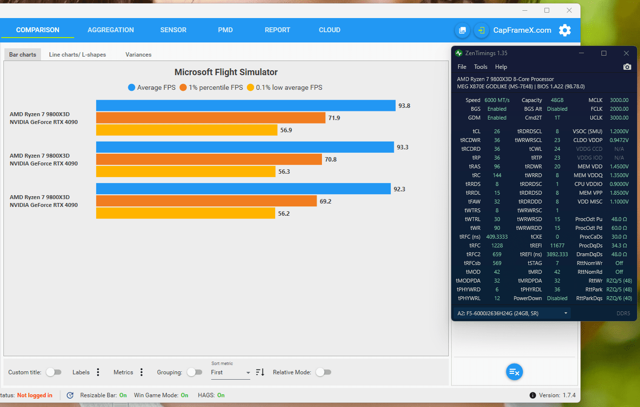
Task: Select the Bar charts sub-tab
Action: [22, 55]
